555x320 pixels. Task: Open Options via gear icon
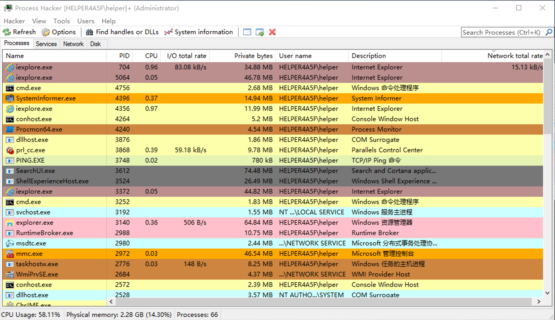coord(46,32)
